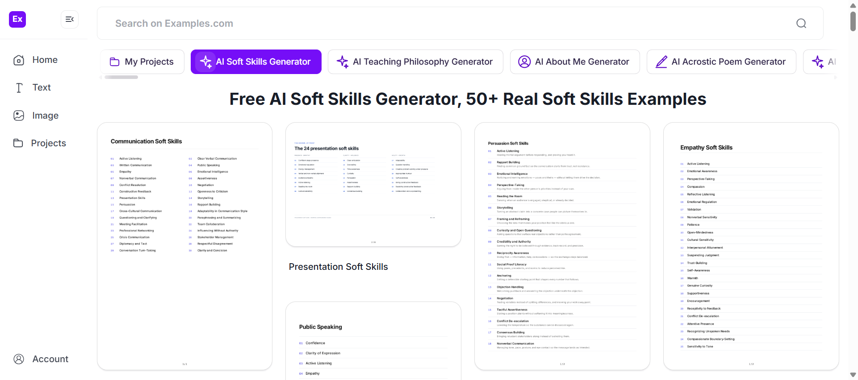858x380 pixels.
Task: Open the Persuasion Soft Skills example card
Action: pos(562,246)
